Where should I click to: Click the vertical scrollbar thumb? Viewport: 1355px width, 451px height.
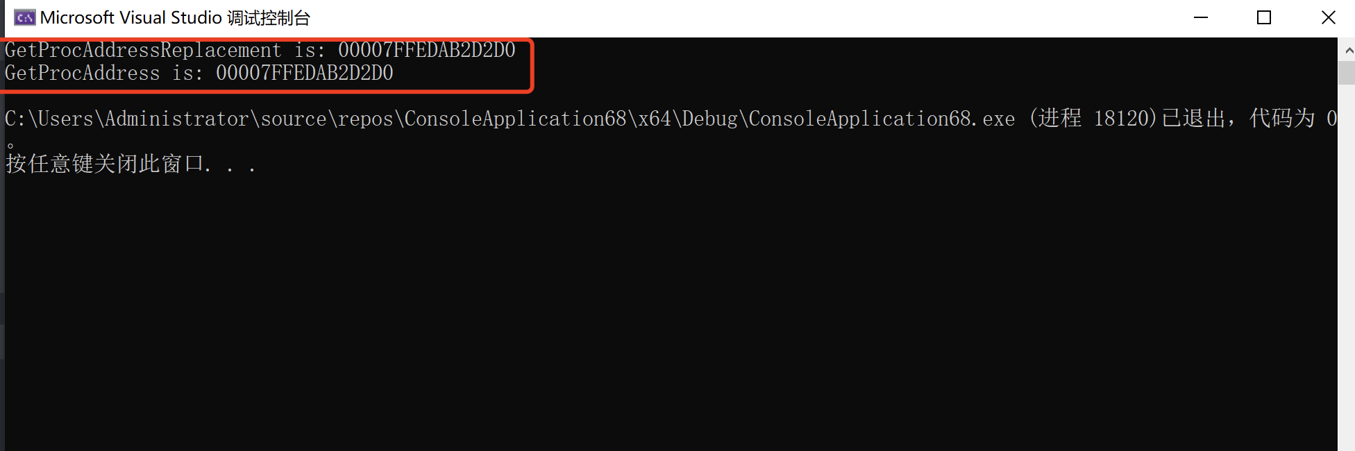1347,73
